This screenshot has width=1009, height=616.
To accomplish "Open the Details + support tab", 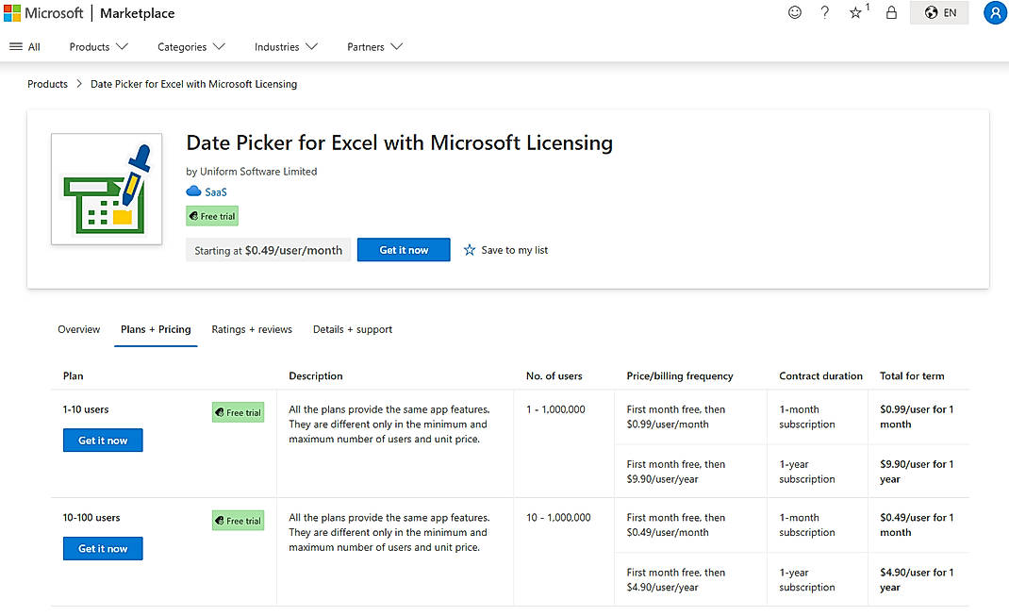I will click(x=353, y=329).
